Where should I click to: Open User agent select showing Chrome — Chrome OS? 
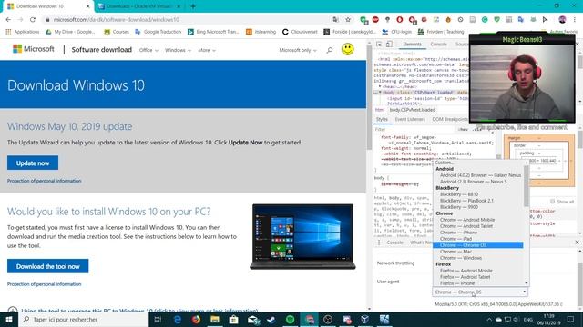pos(480,292)
